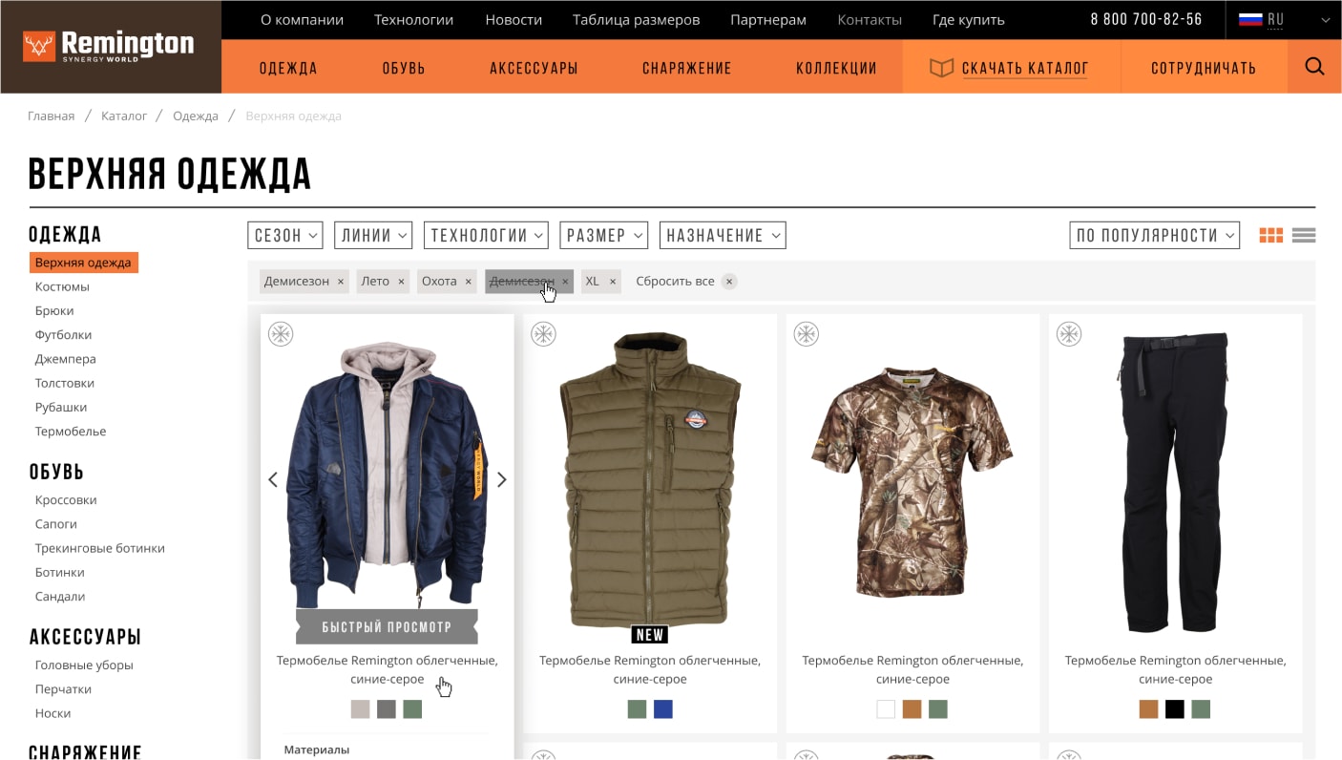
Task: Open the Технологии top link
Action: click(x=414, y=19)
